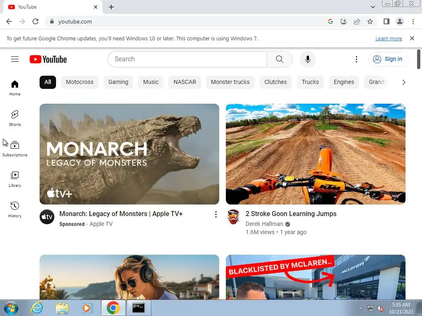
Task: Open the Monarch Godzilla thumbnail
Action: (x=129, y=154)
